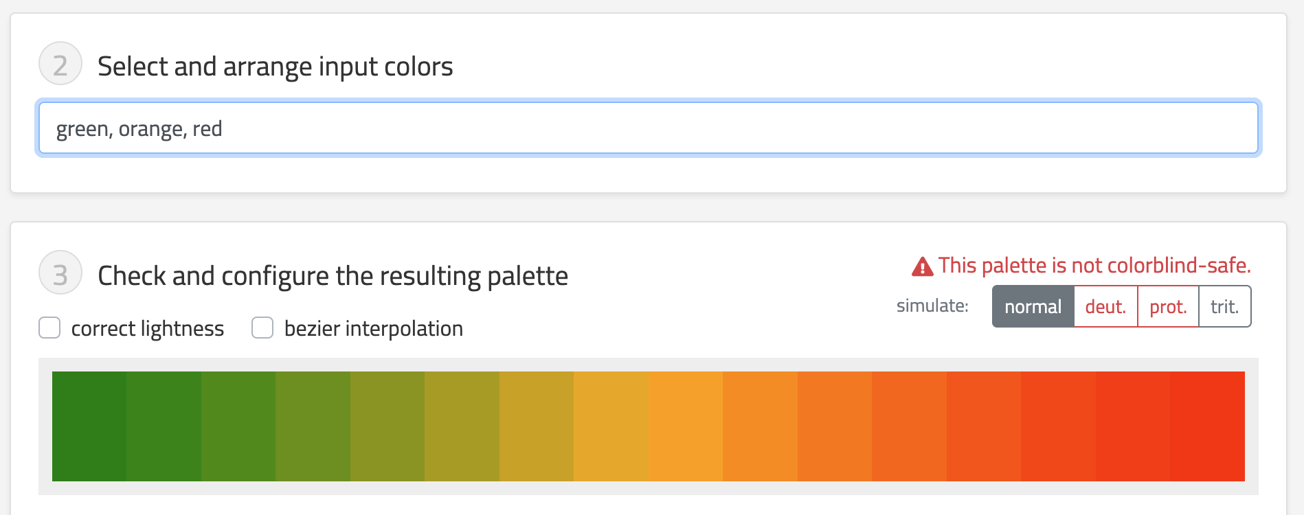Switch simulation to deut. mode

pos(1105,306)
